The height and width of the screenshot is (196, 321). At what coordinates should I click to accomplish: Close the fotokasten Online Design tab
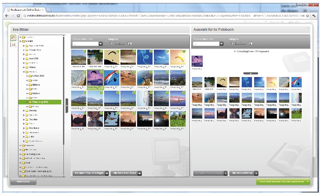[x=42, y=9]
